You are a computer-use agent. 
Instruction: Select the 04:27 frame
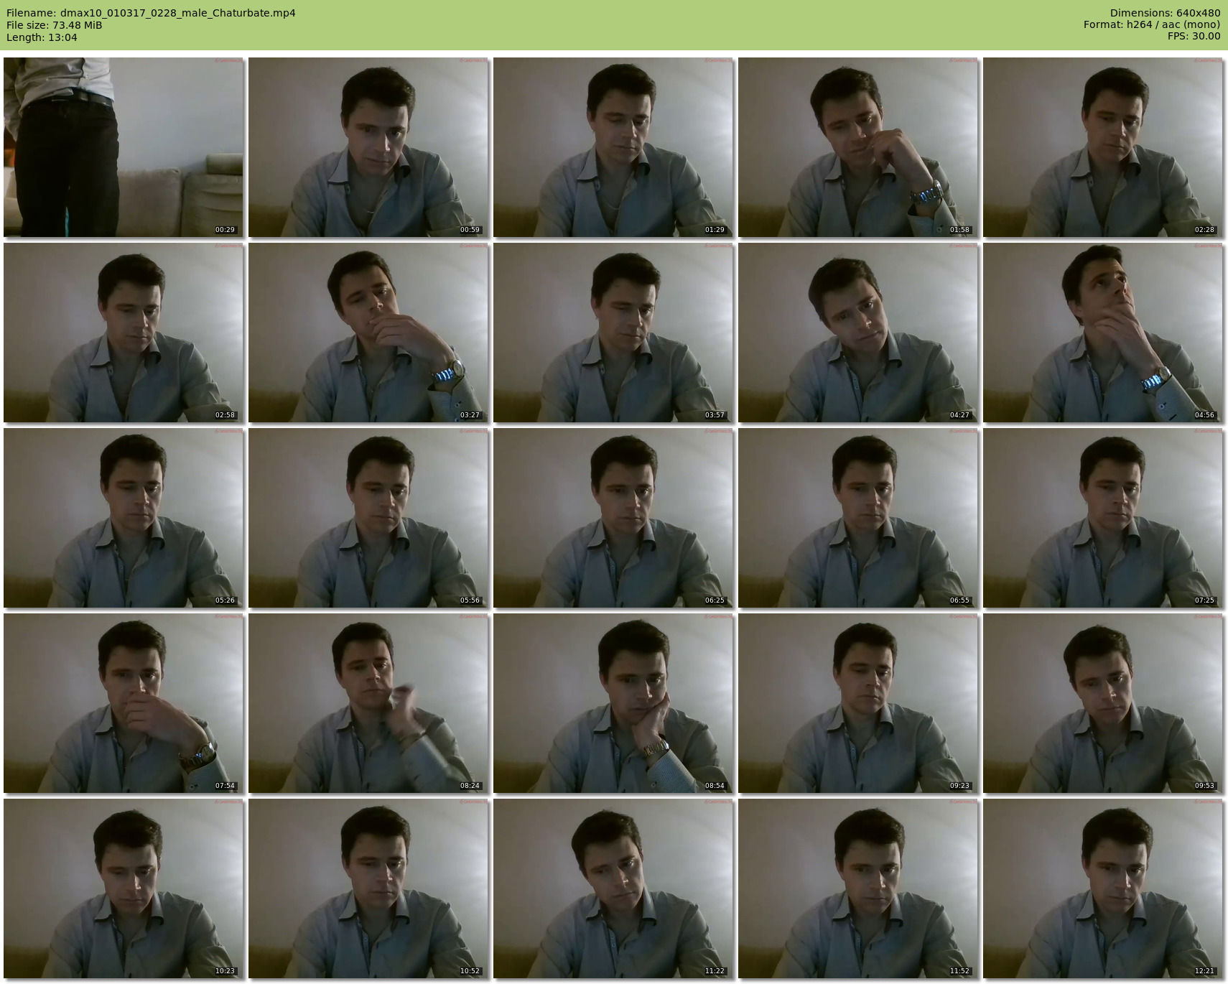(x=857, y=333)
